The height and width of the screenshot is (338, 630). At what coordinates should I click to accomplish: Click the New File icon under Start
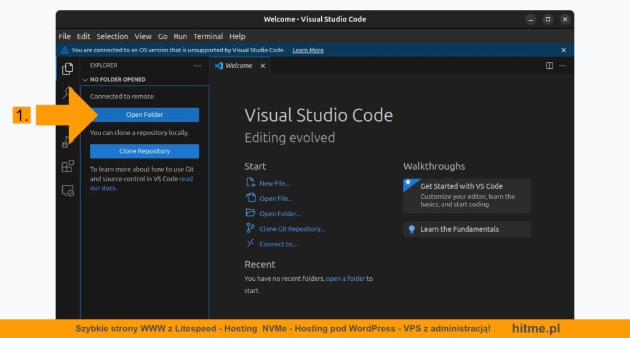250,183
